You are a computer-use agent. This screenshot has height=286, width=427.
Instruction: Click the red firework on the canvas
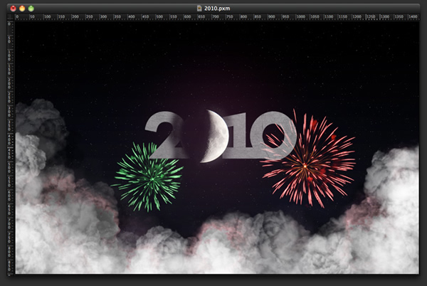pos(307,159)
